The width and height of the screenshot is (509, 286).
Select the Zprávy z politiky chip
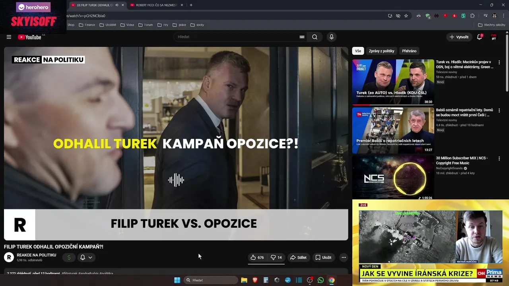[381, 51]
